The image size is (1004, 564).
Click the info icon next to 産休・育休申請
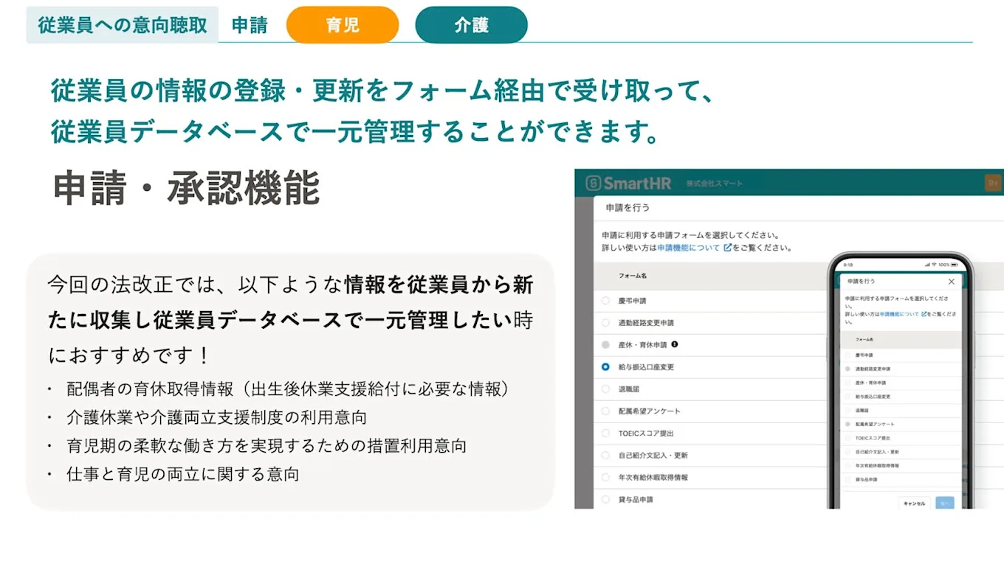(675, 344)
